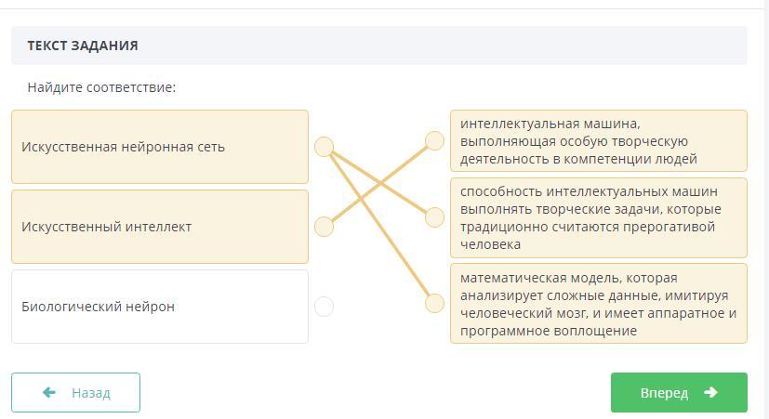Select the 'Биологический нейрон' card
Screen dimensions: 769x419
(159, 307)
